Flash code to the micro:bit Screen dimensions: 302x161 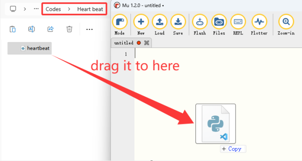[200, 25]
